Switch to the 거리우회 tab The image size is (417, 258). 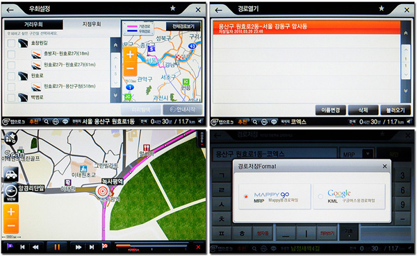pyautogui.click(x=33, y=24)
